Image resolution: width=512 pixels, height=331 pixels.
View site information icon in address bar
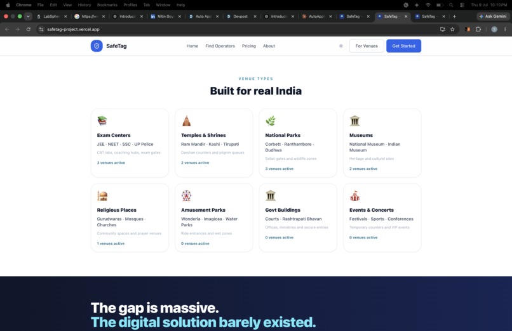point(41,29)
